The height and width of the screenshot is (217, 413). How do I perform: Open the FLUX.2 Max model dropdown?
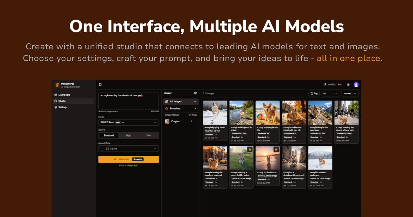tap(128, 123)
